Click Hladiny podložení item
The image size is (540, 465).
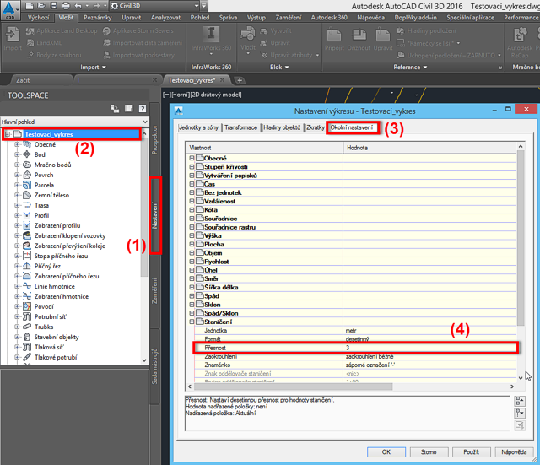click(427, 31)
